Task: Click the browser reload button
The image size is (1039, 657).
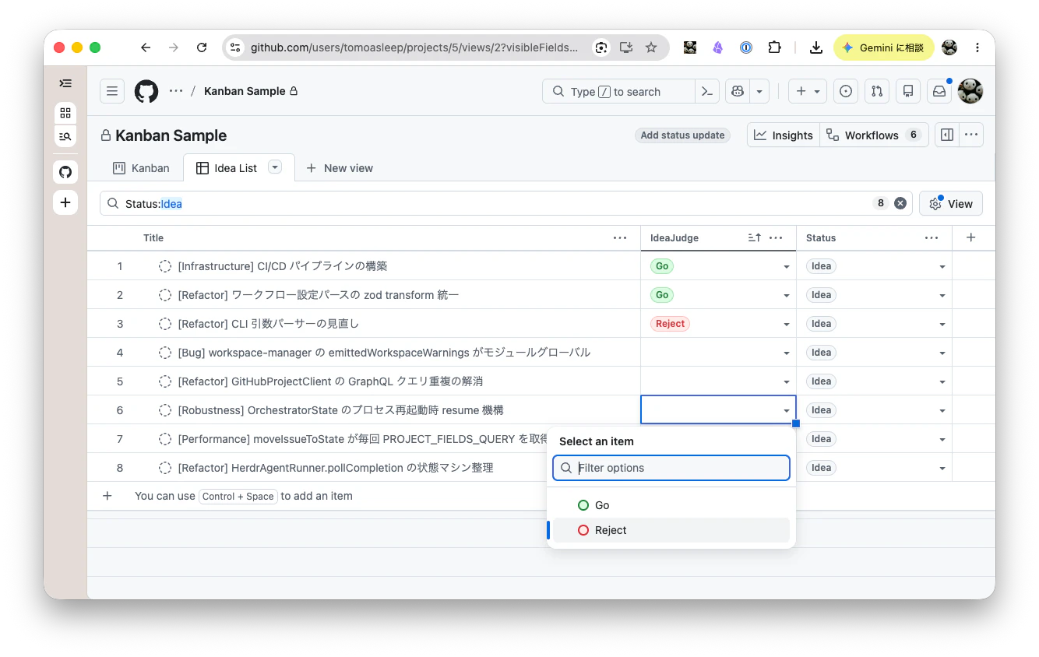Action: pyautogui.click(x=202, y=47)
